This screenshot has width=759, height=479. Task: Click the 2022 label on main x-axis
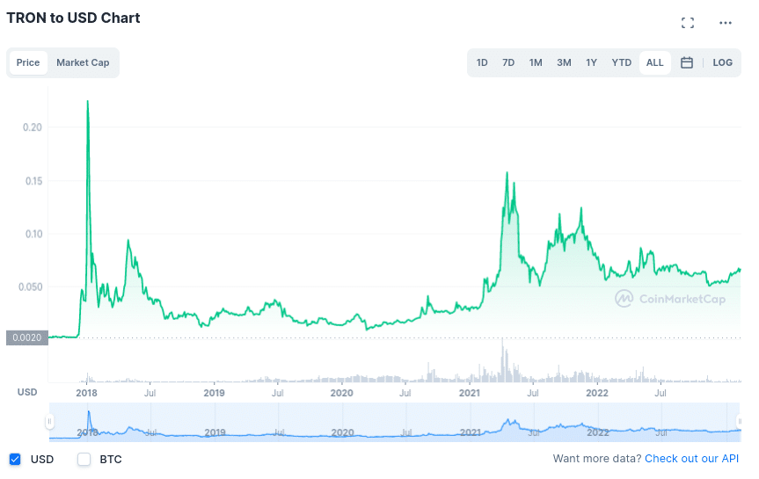click(x=597, y=393)
